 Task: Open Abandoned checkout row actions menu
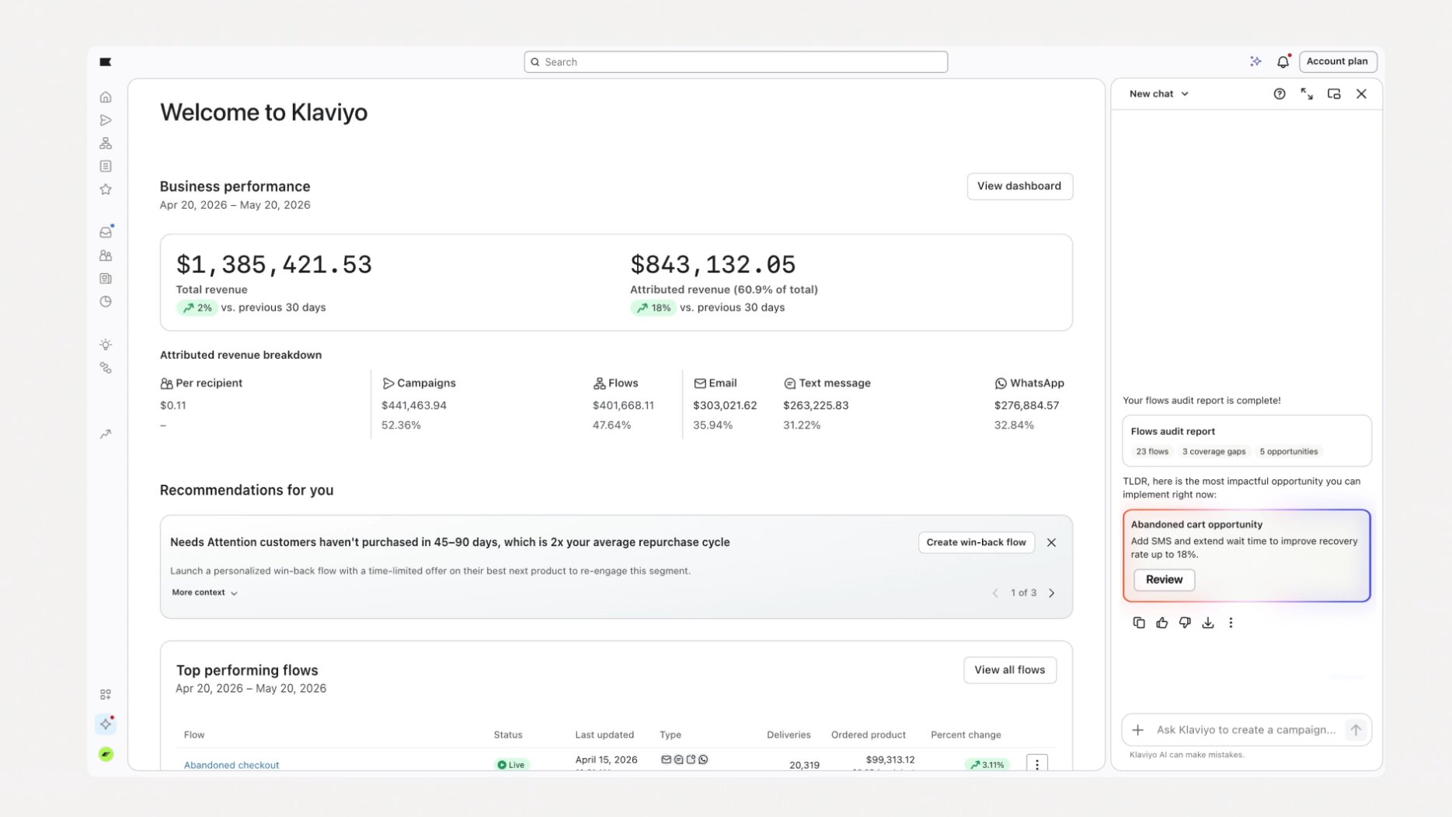click(x=1037, y=764)
